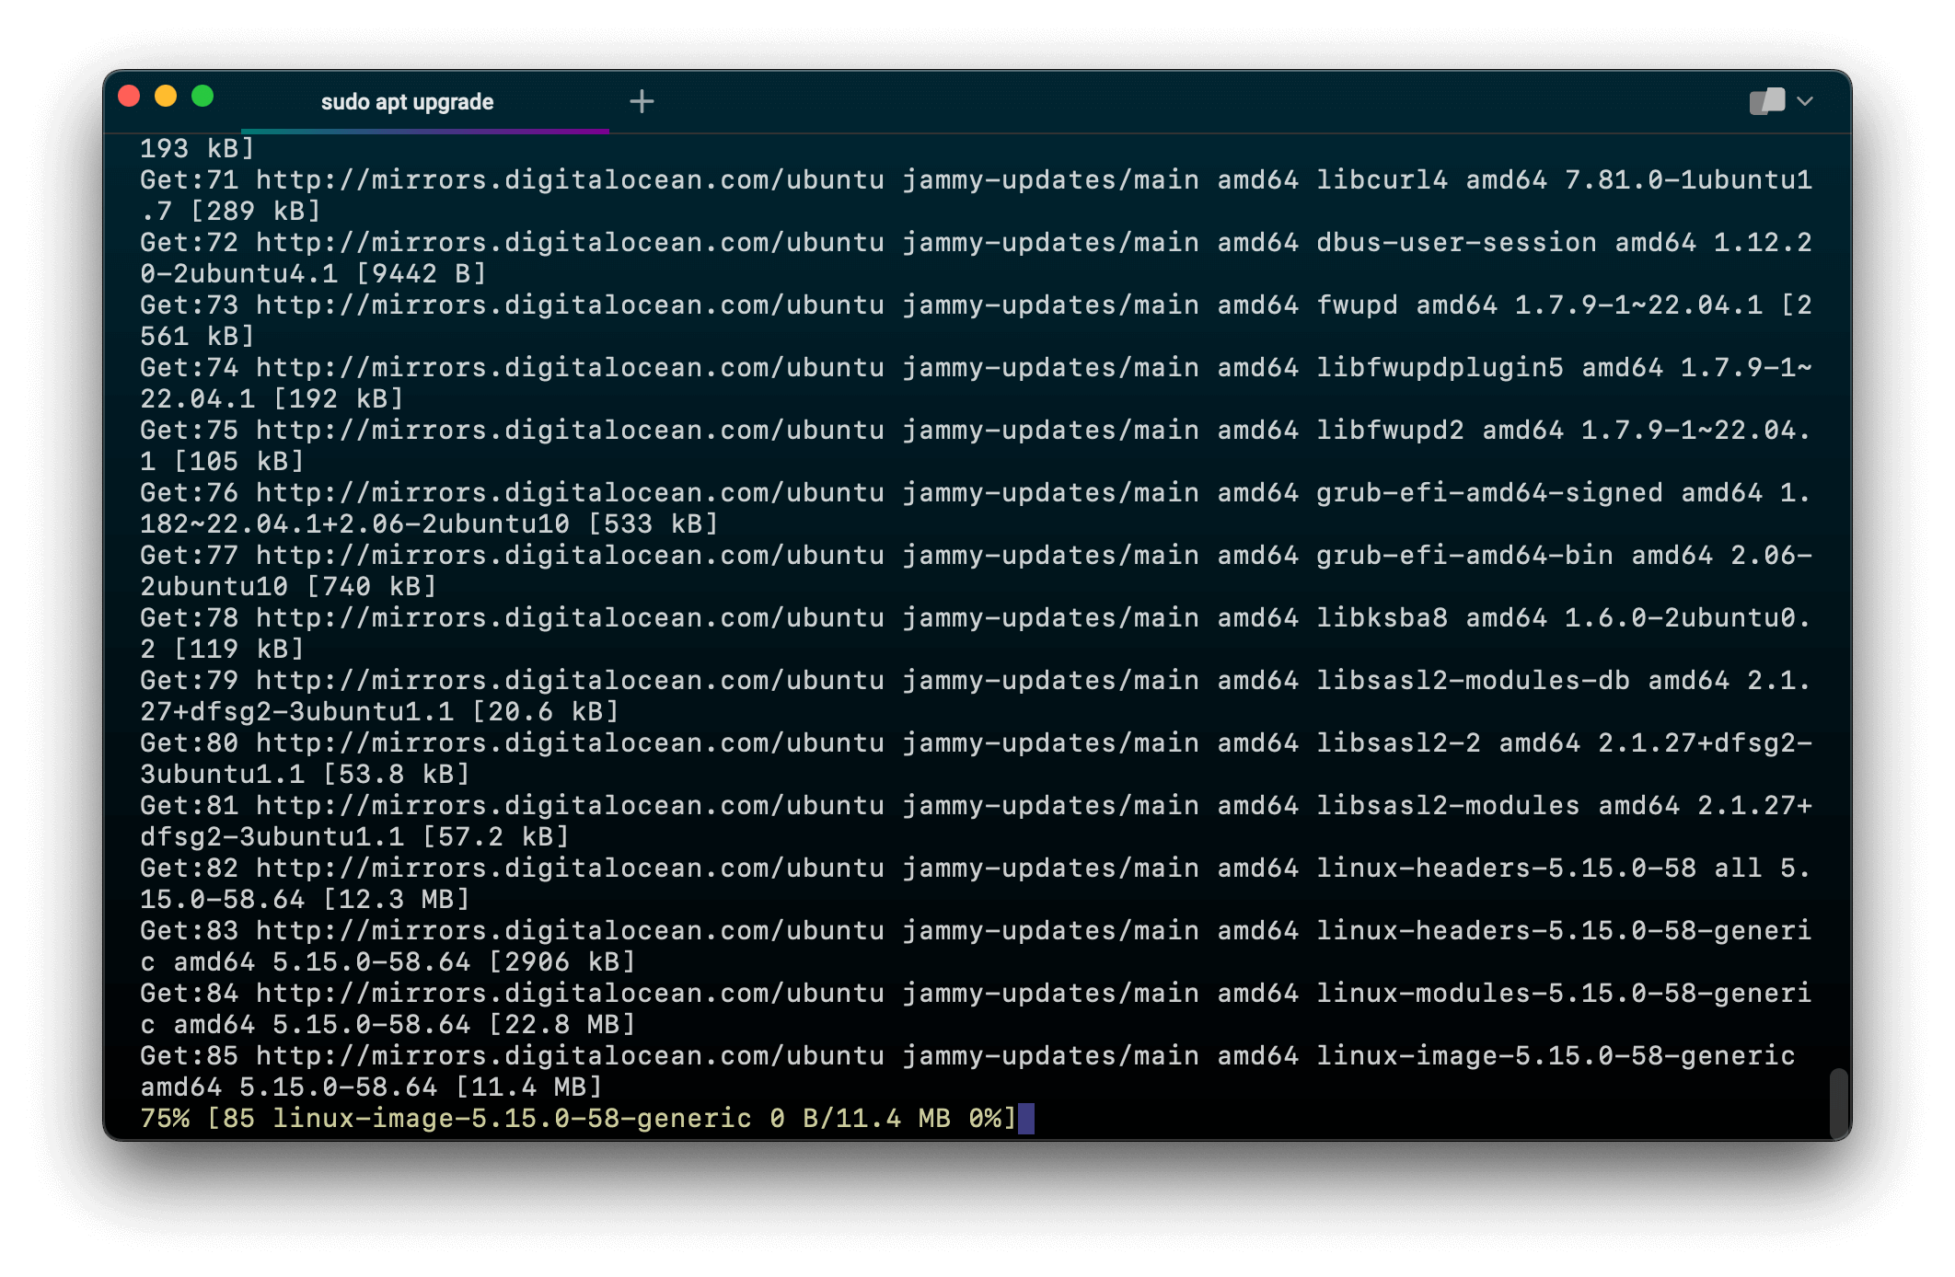Click the Get:79 libsasl2-modules-db package name
The image size is (1955, 1277).
[1472, 681]
